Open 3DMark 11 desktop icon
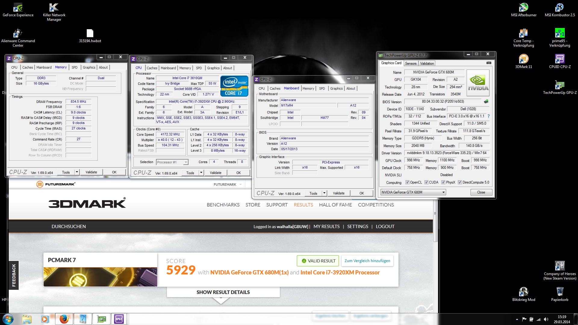 click(524, 61)
